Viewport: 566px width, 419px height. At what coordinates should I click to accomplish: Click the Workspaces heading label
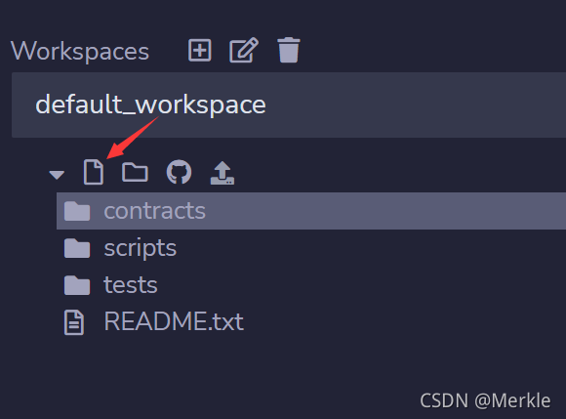(x=80, y=51)
